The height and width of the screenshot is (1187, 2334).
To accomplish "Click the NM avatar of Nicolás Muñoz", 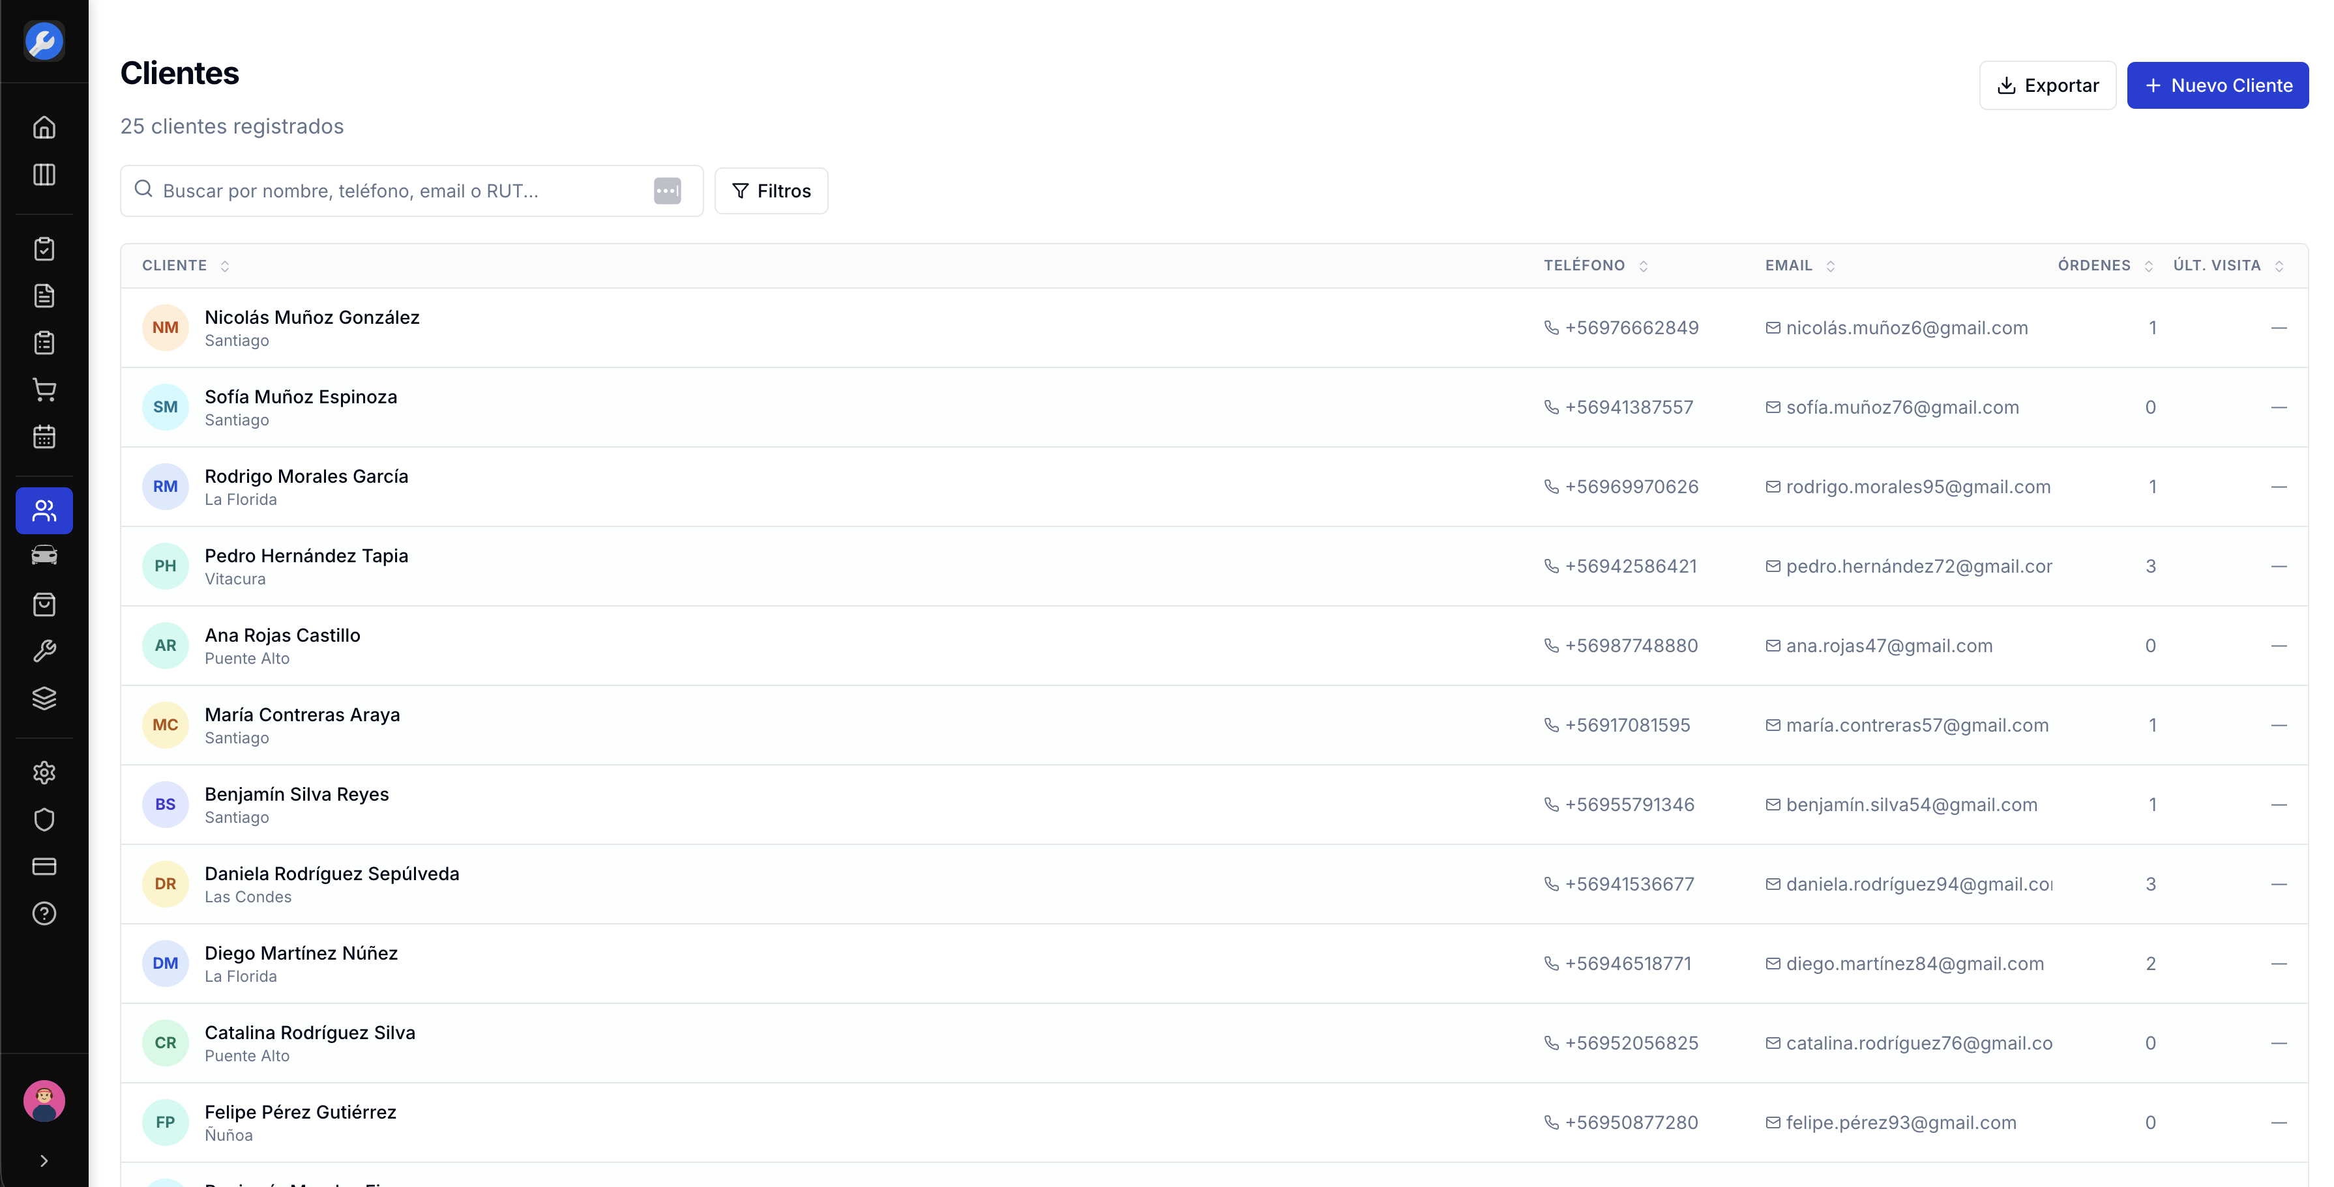I will click(165, 328).
